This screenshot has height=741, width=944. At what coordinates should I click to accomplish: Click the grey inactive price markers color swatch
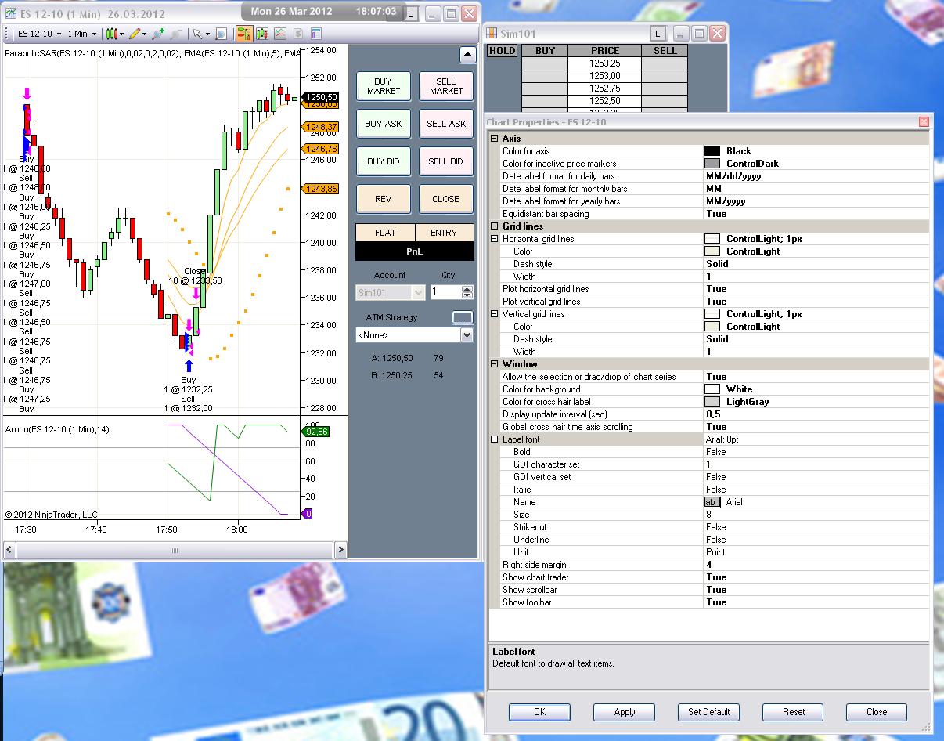(712, 164)
